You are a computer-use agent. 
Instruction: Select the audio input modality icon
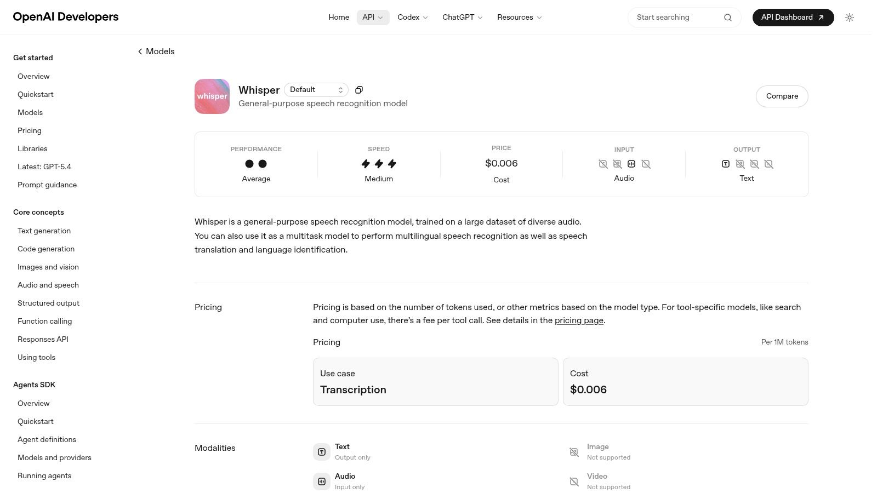click(631, 164)
